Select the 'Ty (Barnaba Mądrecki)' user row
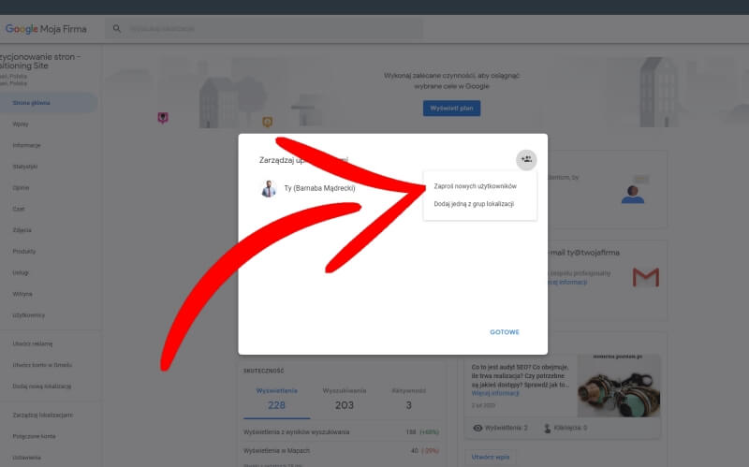The image size is (749, 467). [309, 188]
